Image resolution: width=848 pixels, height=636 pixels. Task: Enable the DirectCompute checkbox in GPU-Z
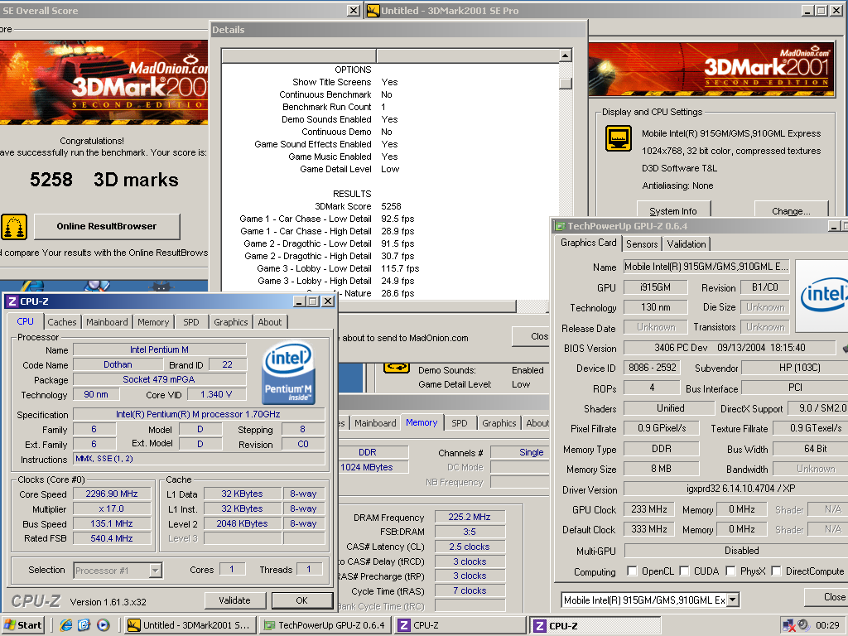coord(777,571)
